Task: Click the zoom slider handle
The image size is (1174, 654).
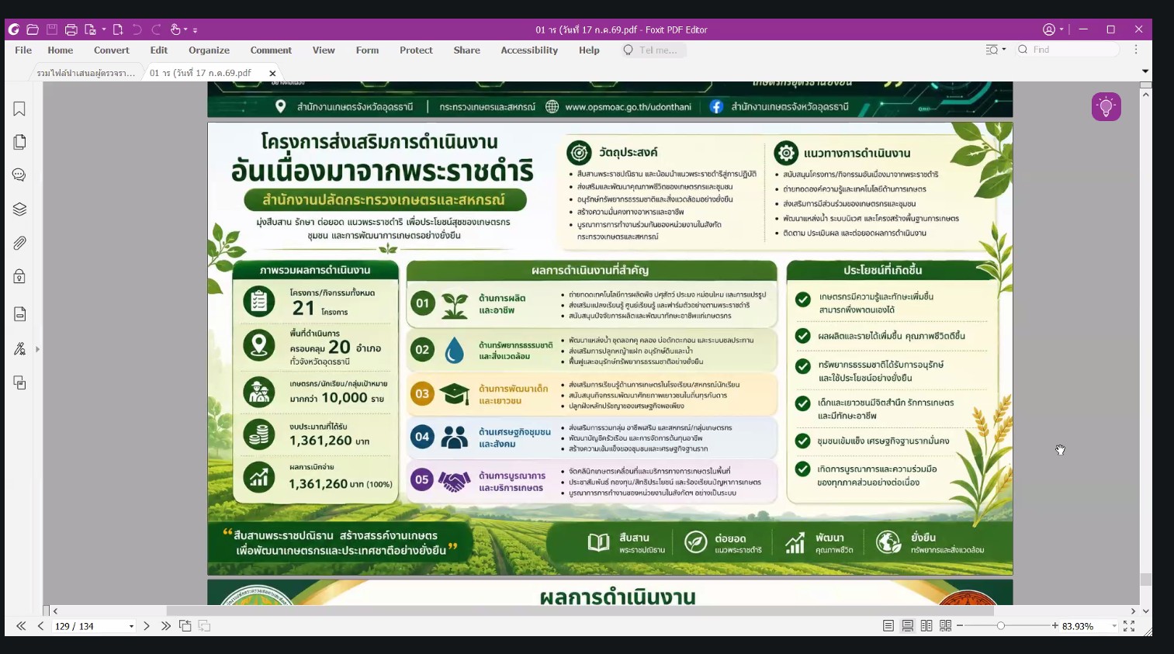Action: click(1000, 626)
